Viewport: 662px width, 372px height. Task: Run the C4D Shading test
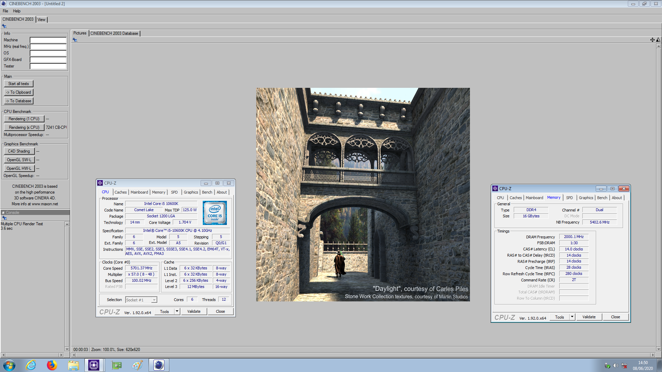19,151
